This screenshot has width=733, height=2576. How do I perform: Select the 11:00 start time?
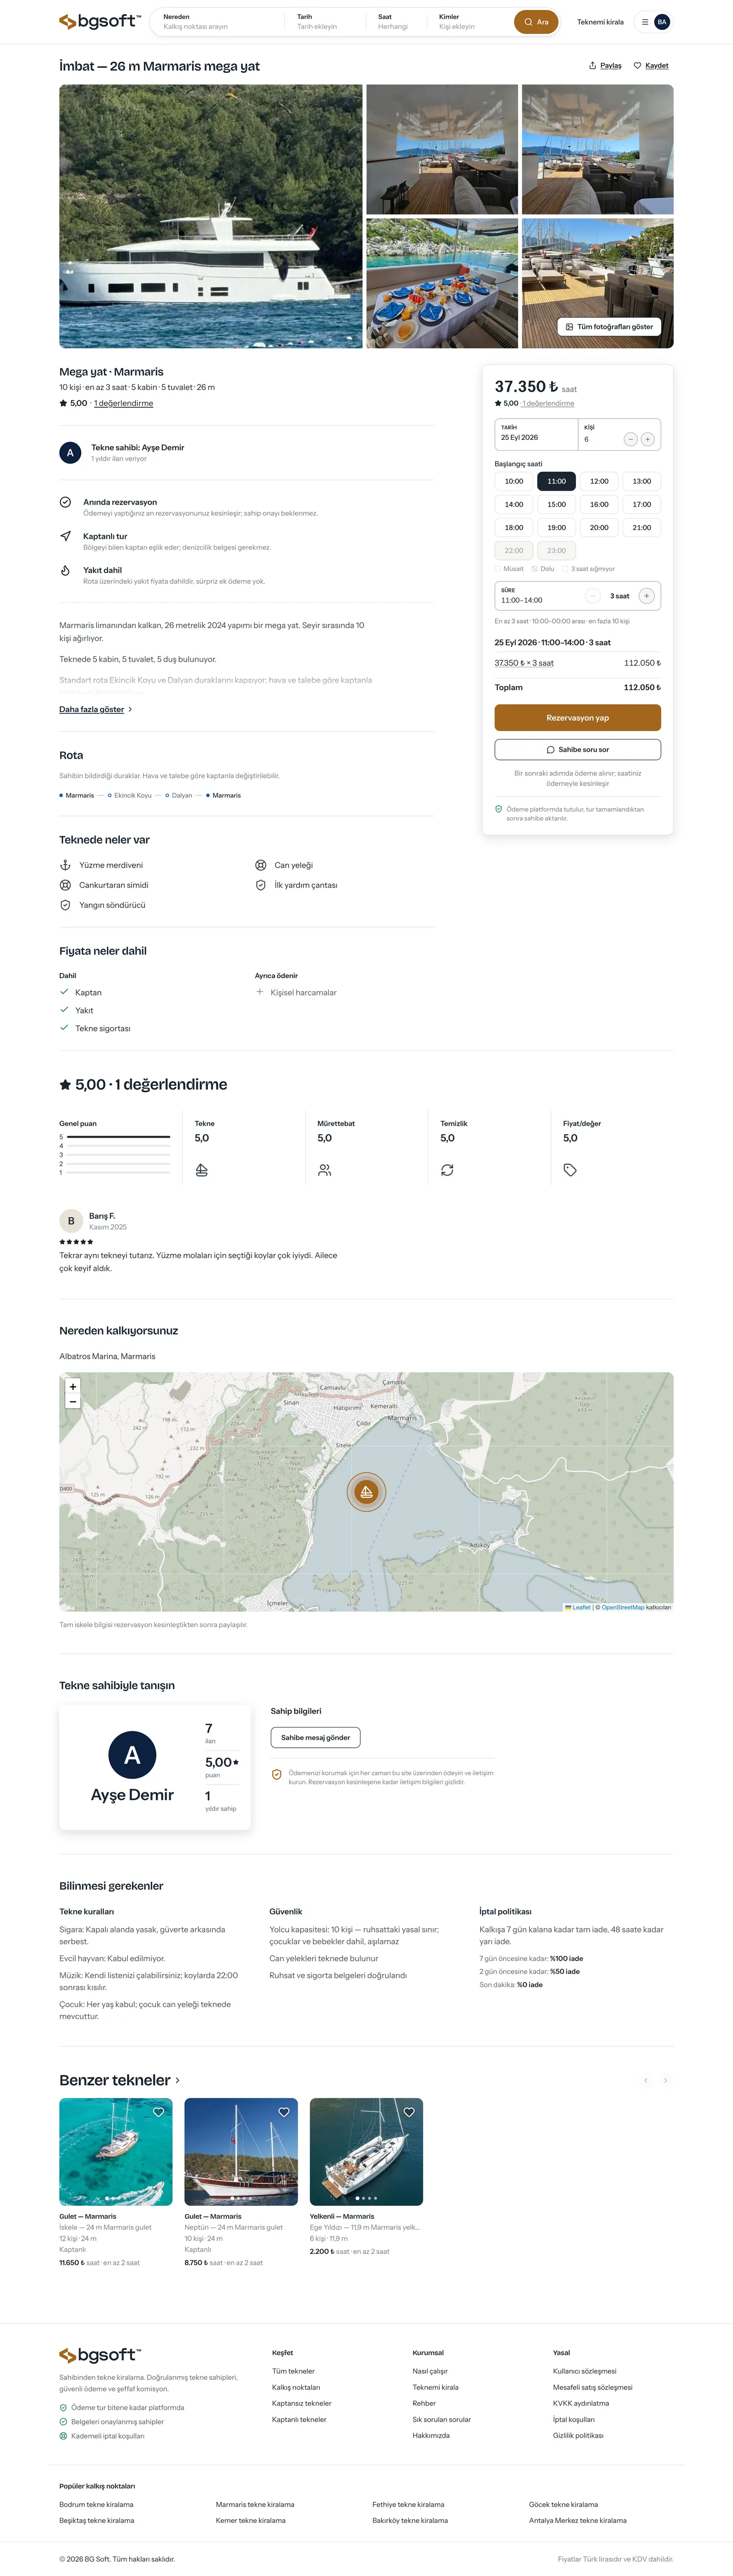point(556,481)
